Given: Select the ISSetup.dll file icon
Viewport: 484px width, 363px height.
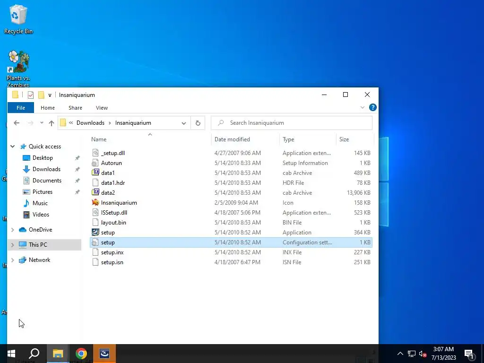Looking at the screenshot, I should (x=95, y=212).
